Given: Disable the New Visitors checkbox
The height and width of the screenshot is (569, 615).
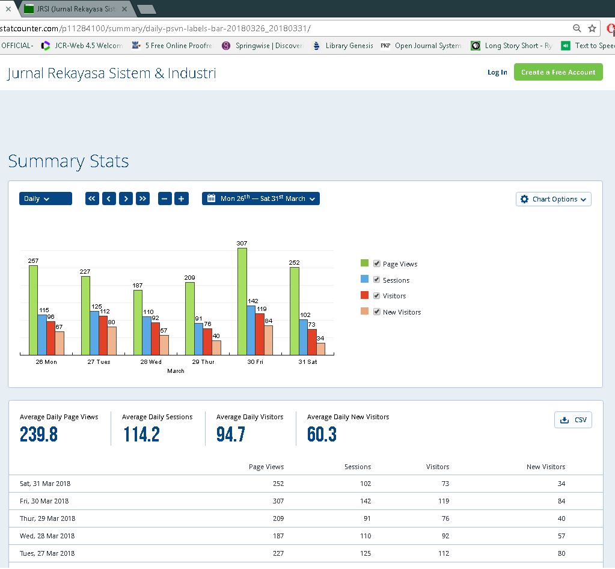Looking at the screenshot, I should pos(377,312).
